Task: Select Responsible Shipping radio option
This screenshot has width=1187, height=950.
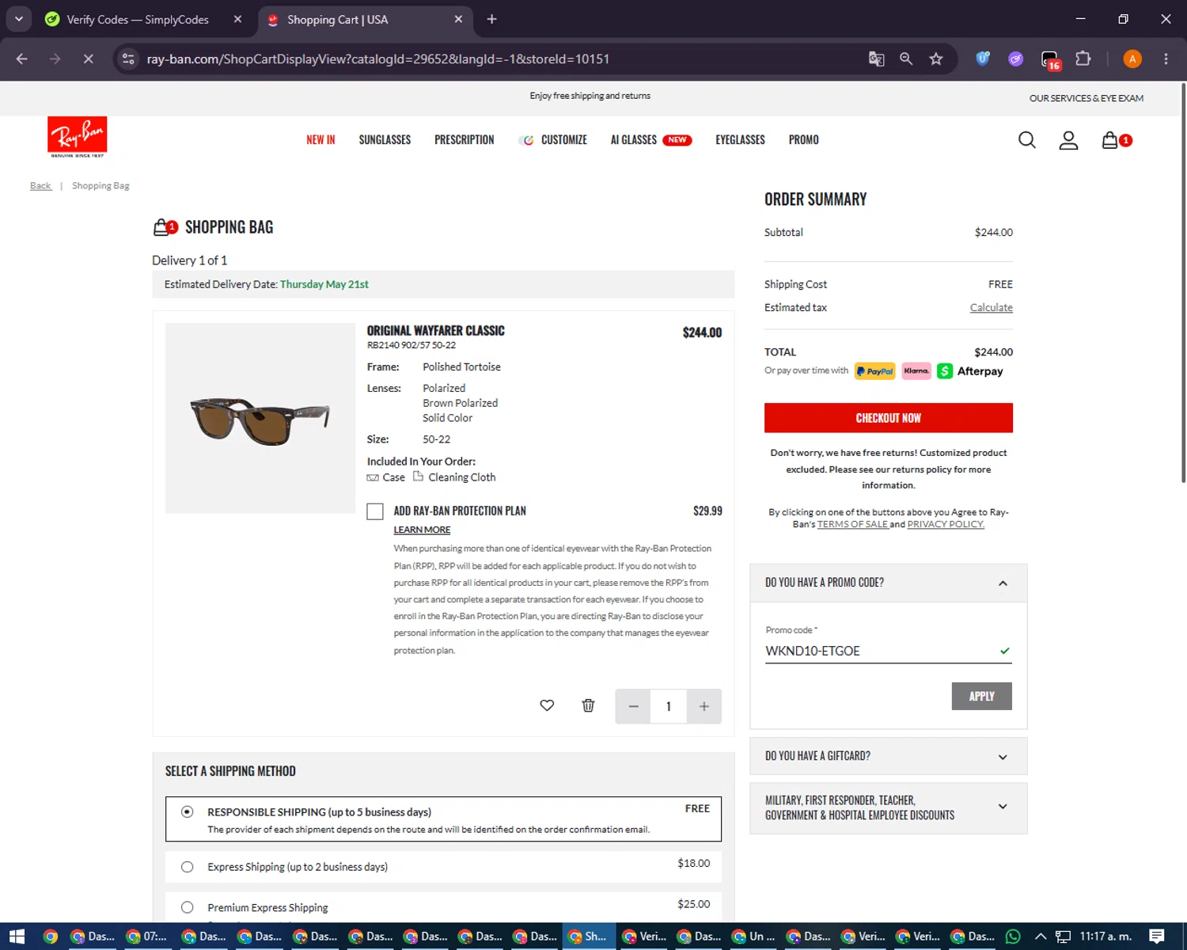Action: point(187,811)
